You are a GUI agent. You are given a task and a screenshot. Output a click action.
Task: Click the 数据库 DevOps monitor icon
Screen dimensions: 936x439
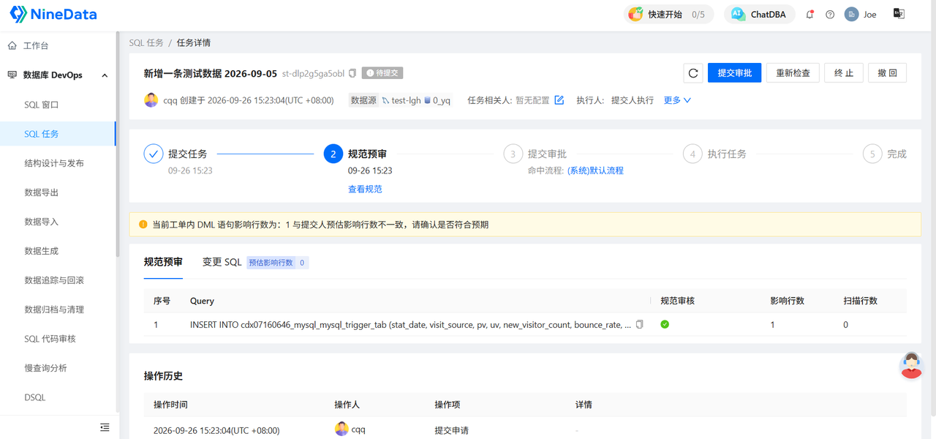pyautogui.click(x=12, y=75)
